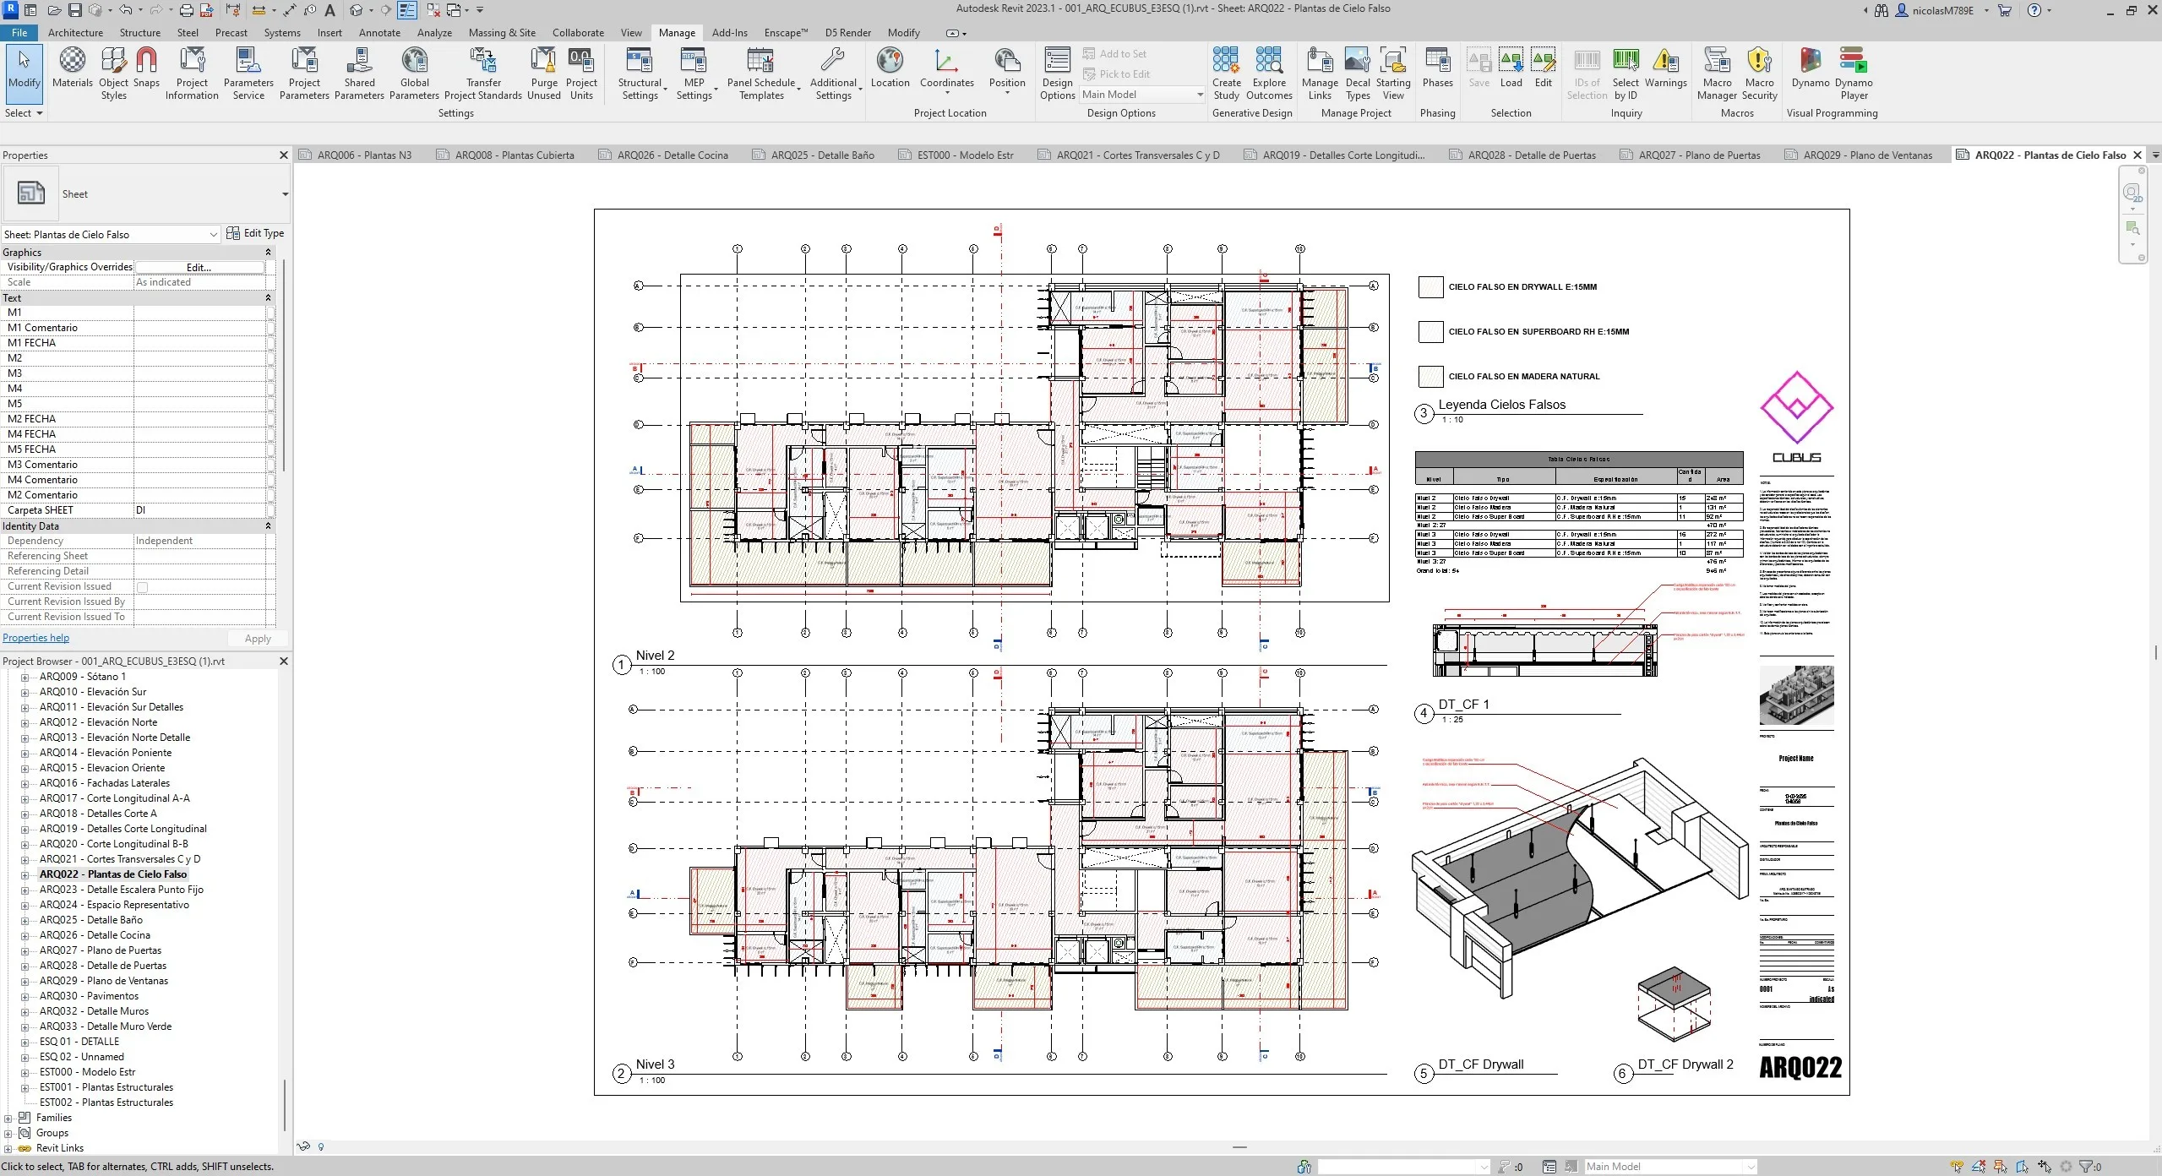Expand the ARQ023 - Detalle Escalera Punto Fijo node
This screenshot has height=1176, width=2162.
25,890
